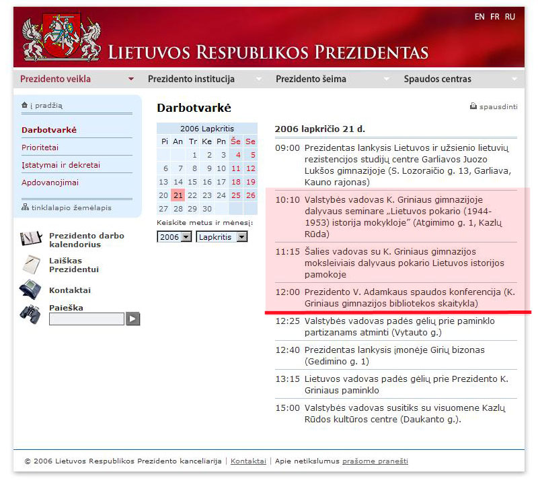Image resolution: width=538 pixels, height=489 pixels.
Task: Select day 30 in the calendar
Action: click(207, 209)
